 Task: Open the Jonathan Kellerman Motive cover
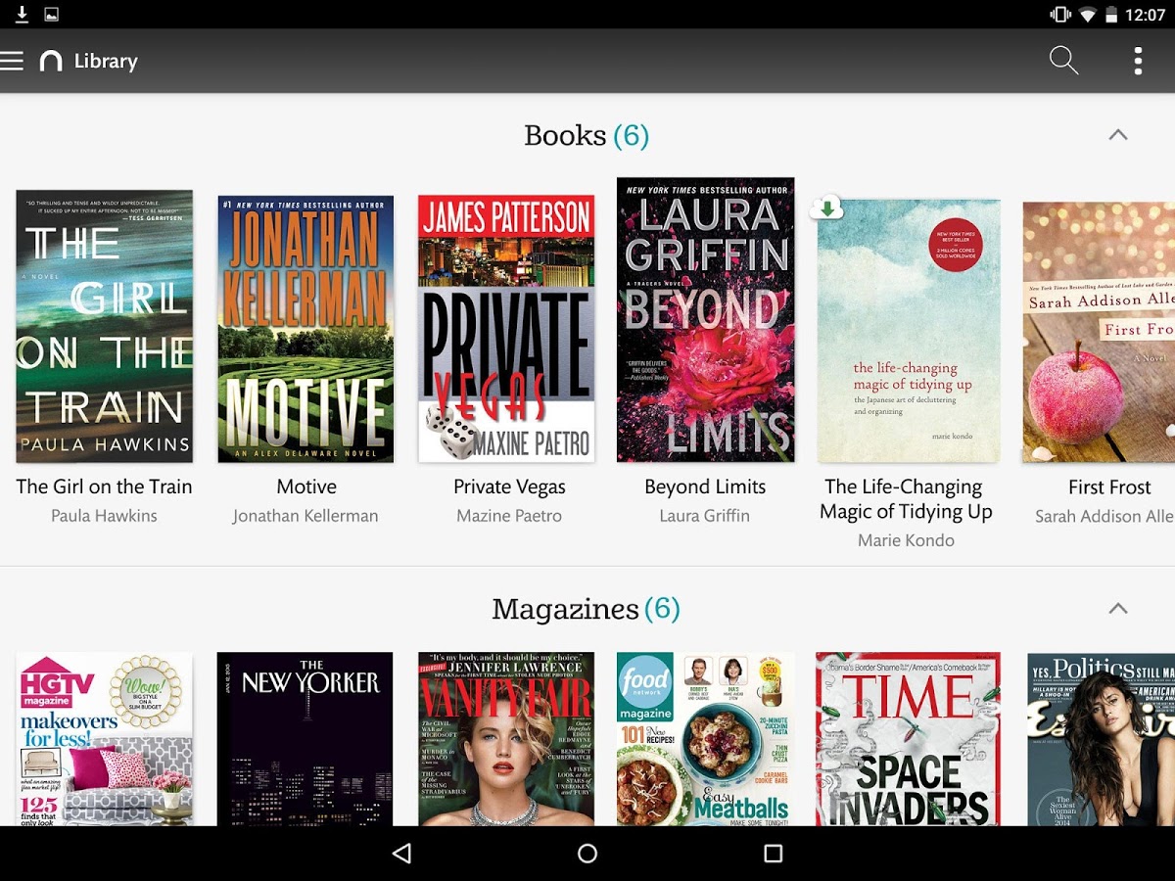click(x=305, y=329)
